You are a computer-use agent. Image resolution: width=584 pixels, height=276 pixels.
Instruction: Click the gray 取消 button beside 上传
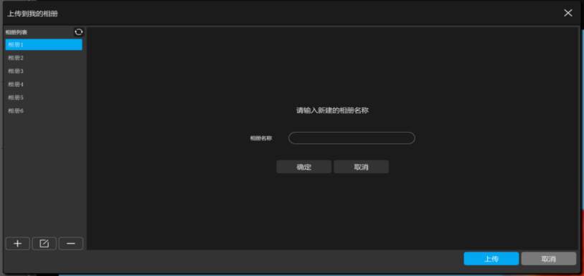(x=549, y=259)
